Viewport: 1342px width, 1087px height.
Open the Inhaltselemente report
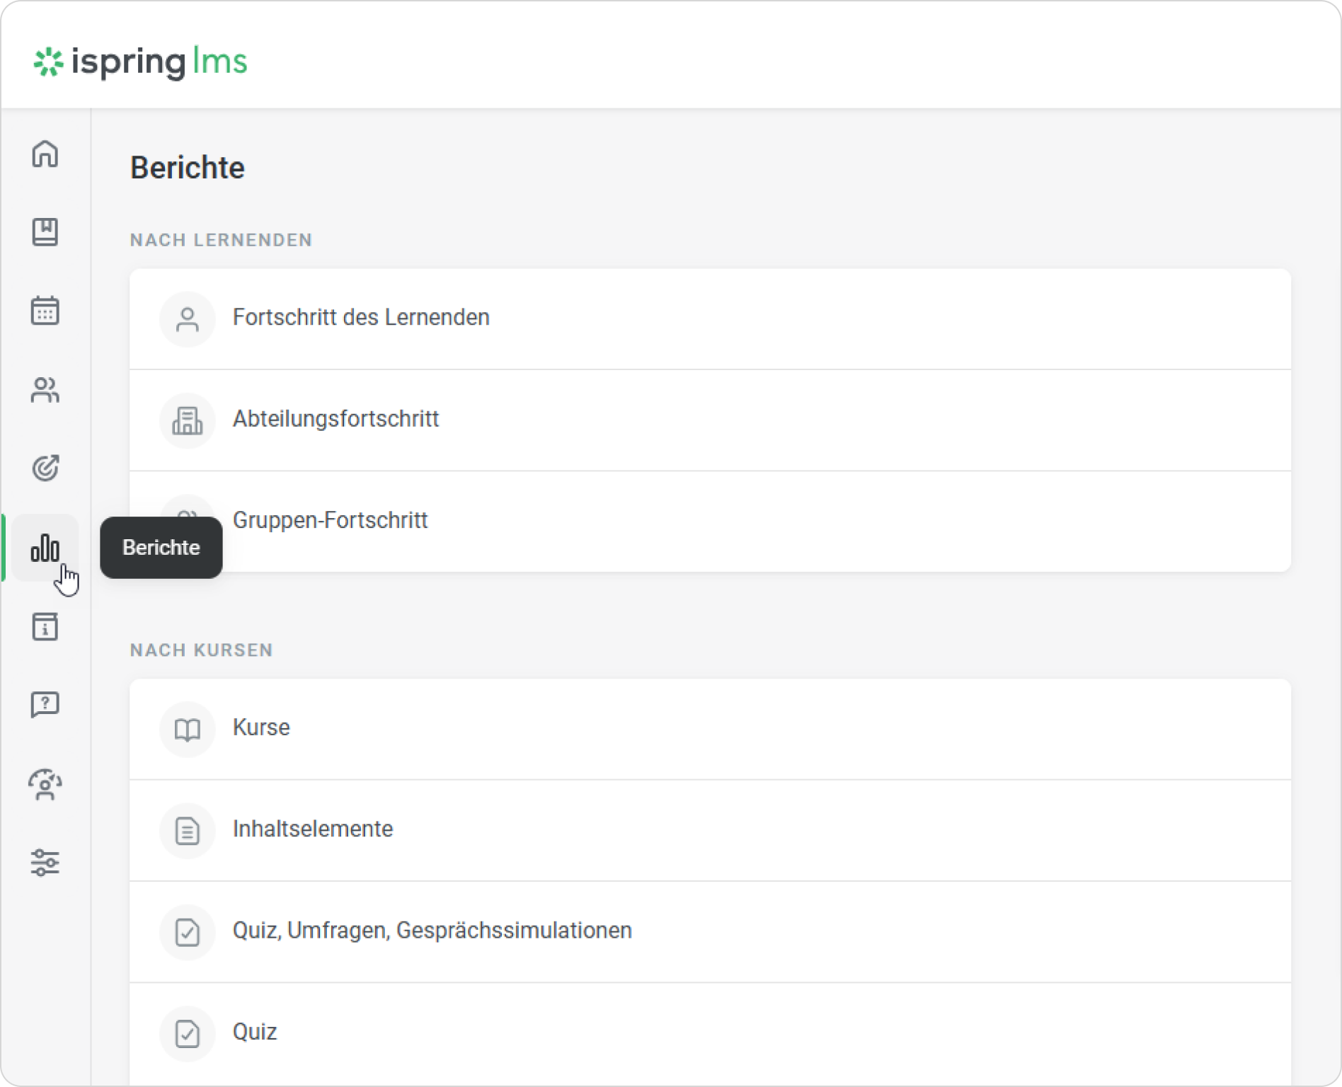pos(312,829)
